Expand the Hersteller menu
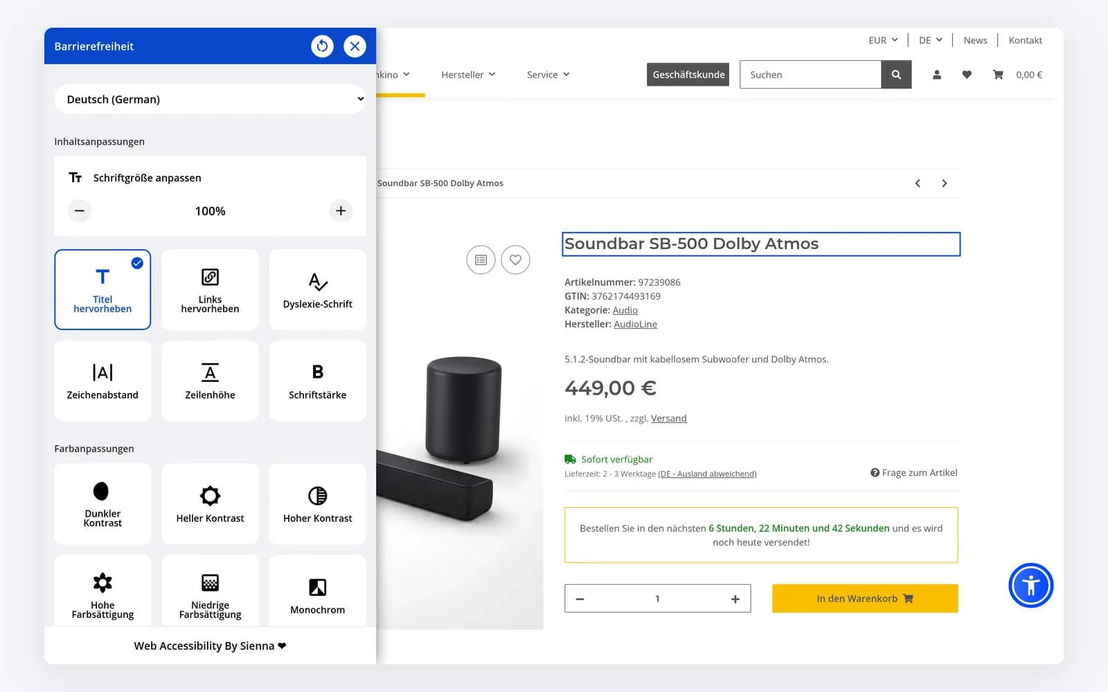The width and height of the screenshot is (1108, 692). tap(468, 75)
